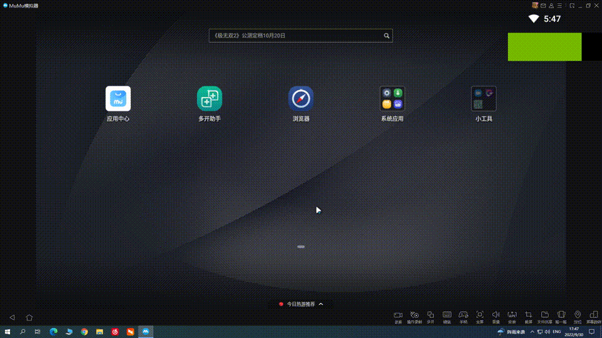The width and height of the screenshot is (602, 338).
Task: Launch Google Chrome from the taskbar
Action: 84,332
